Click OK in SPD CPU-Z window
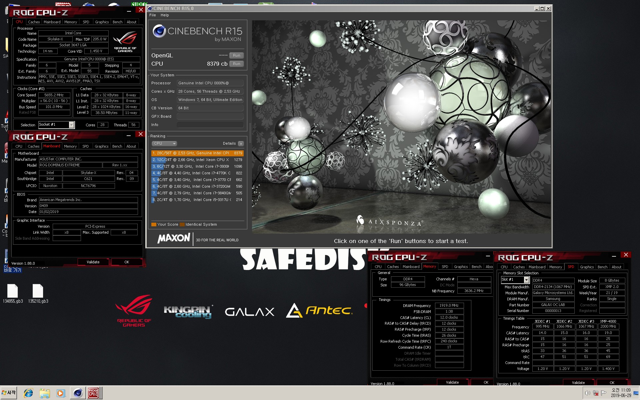This screenshot has width=640, height=400. coord(612,383)
